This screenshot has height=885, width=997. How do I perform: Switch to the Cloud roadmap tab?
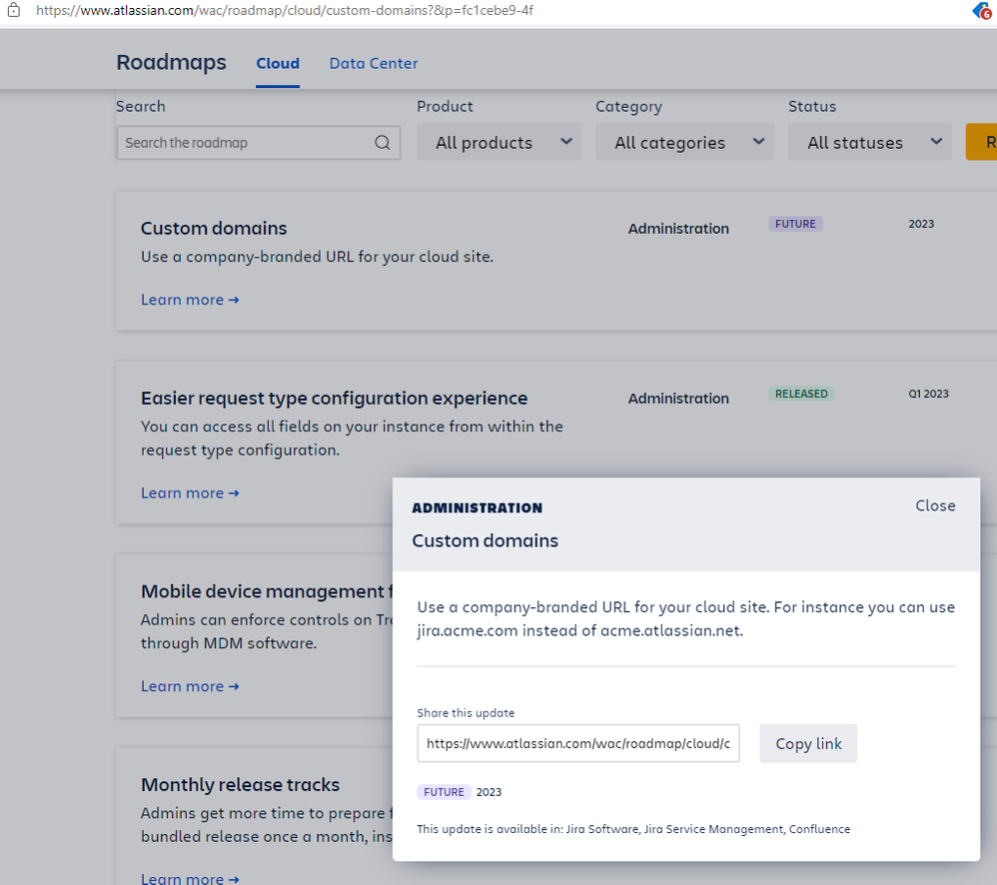278,63
